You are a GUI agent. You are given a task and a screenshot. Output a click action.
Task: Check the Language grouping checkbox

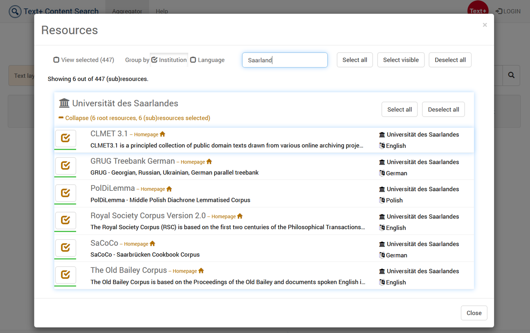[x=193, y=60]
